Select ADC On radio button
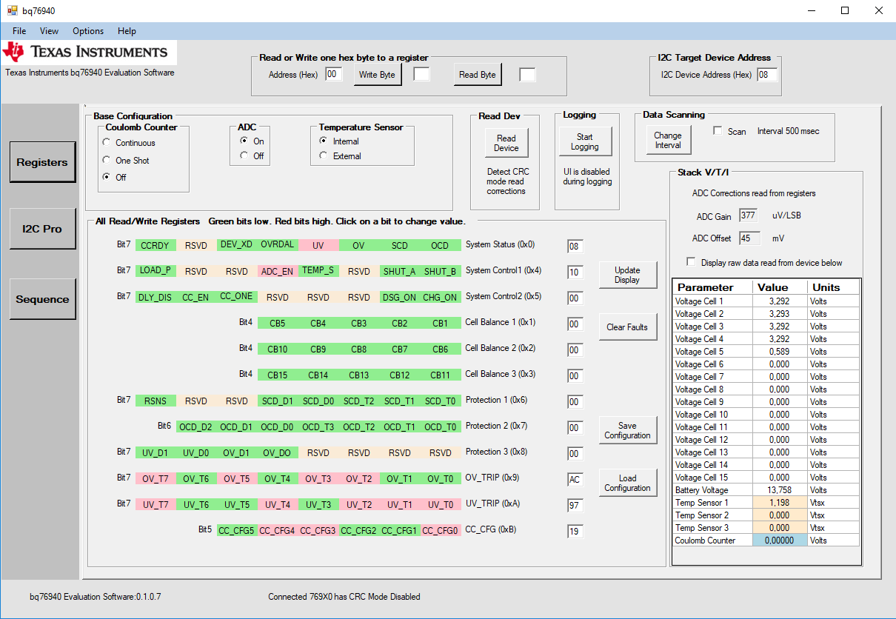Viewport: 896px width, 619px height. (244, 141)
